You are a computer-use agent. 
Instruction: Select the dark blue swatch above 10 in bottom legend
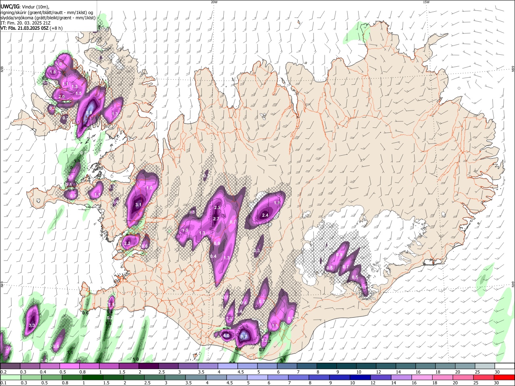pos(360,378)
